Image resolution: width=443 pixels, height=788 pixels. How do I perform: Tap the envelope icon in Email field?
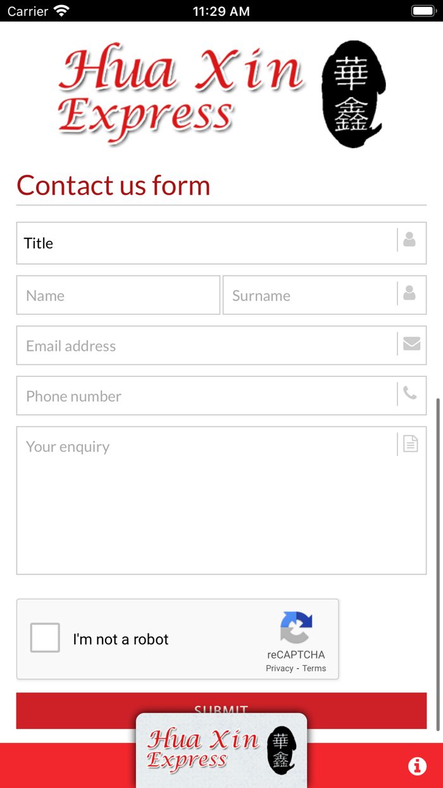pyautogui.click(x=411, y=343)
